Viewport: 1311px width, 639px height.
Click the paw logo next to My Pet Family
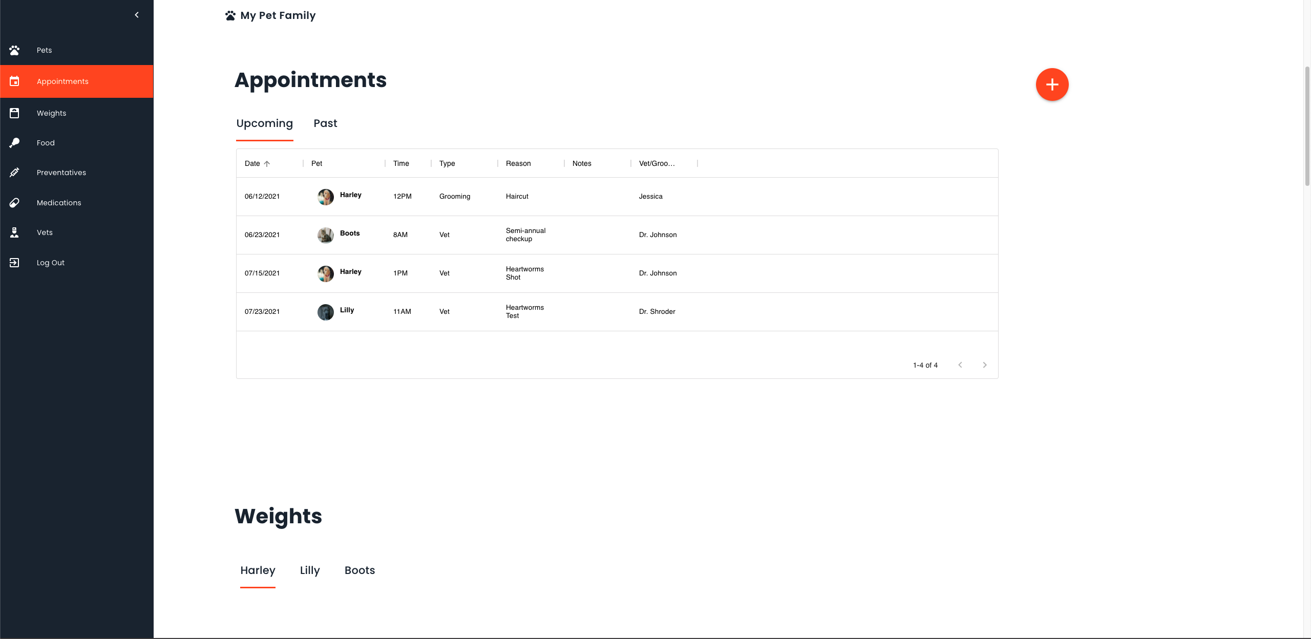click(230, 15)
